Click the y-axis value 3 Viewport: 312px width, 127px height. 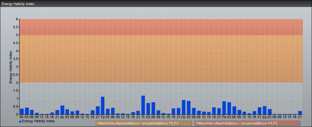click(x=17, y=67)
